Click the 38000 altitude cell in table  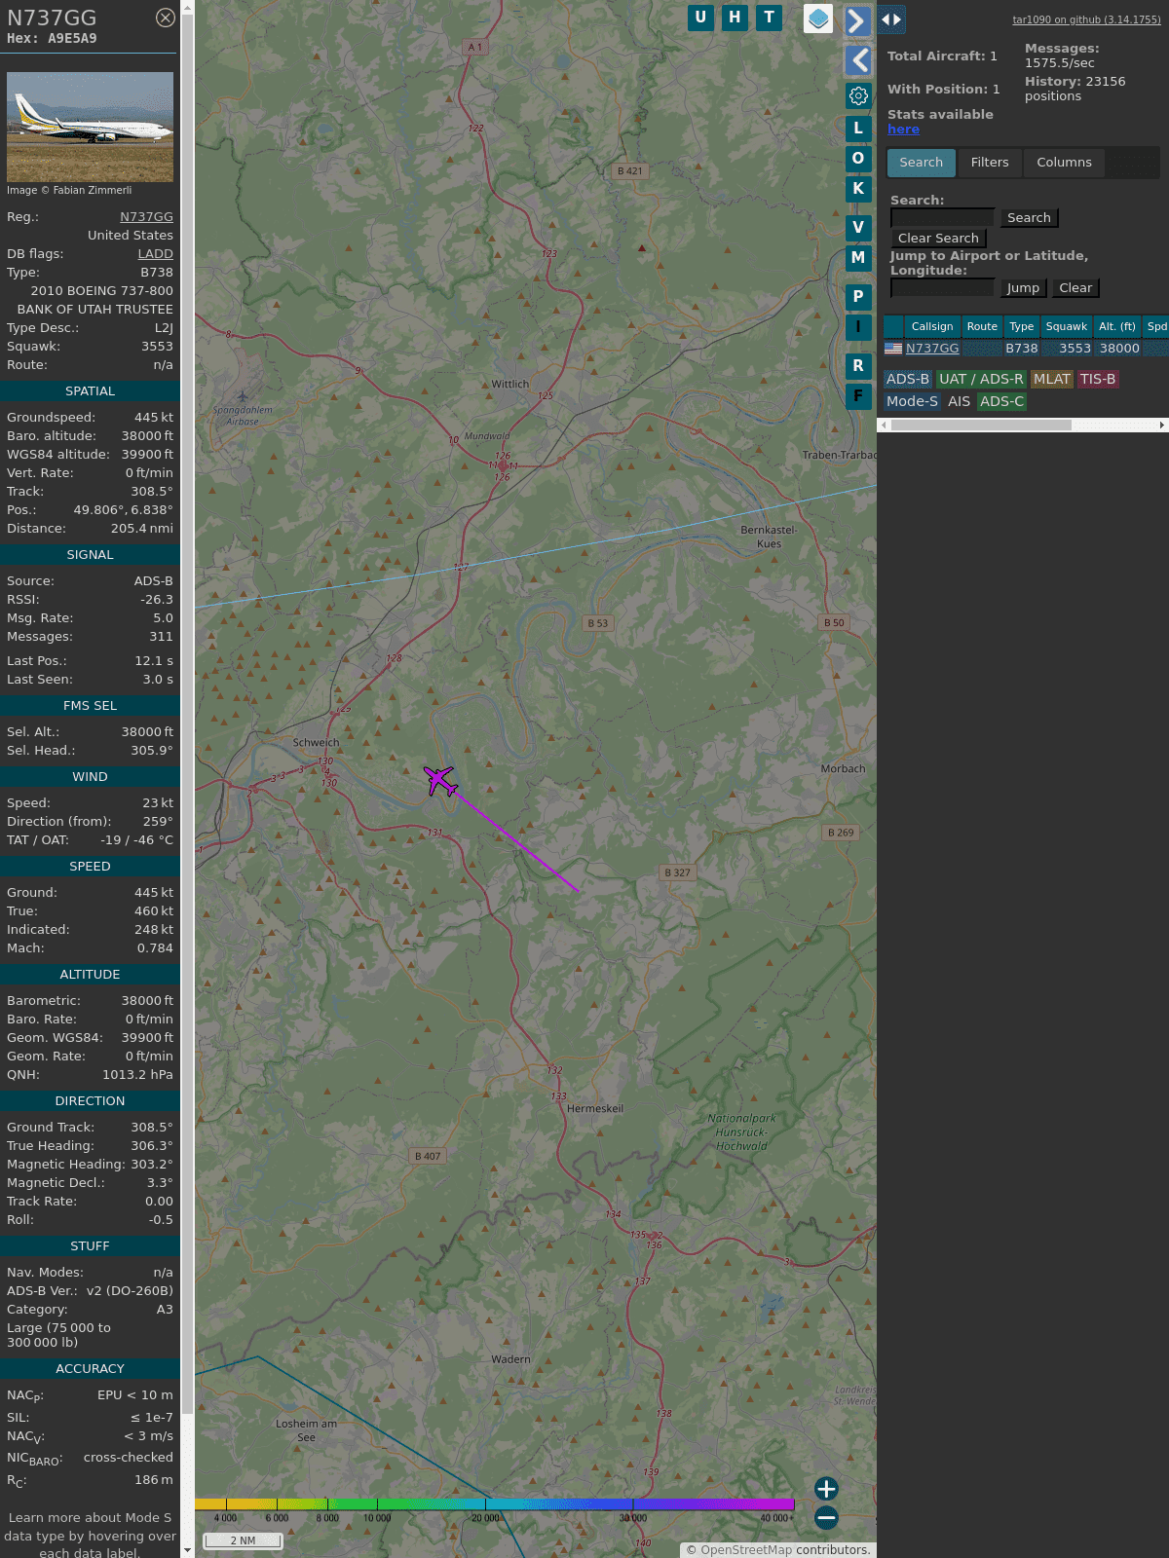(x=1119, y=349)
